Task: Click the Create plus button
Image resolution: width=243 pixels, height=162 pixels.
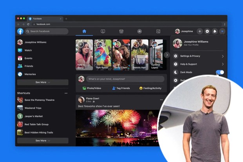Action: pyautogui.click(x=200, y=31)
